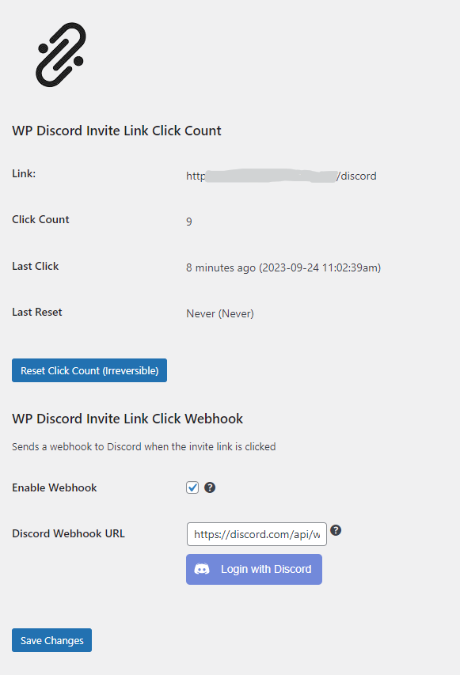
Task: Click the 'WP Discord Invite Link Click Webhook' heading
Action: coord(127,419)
